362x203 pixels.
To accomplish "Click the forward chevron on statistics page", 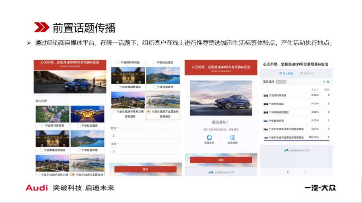I will pyautogui.click(x=305, y=172).
